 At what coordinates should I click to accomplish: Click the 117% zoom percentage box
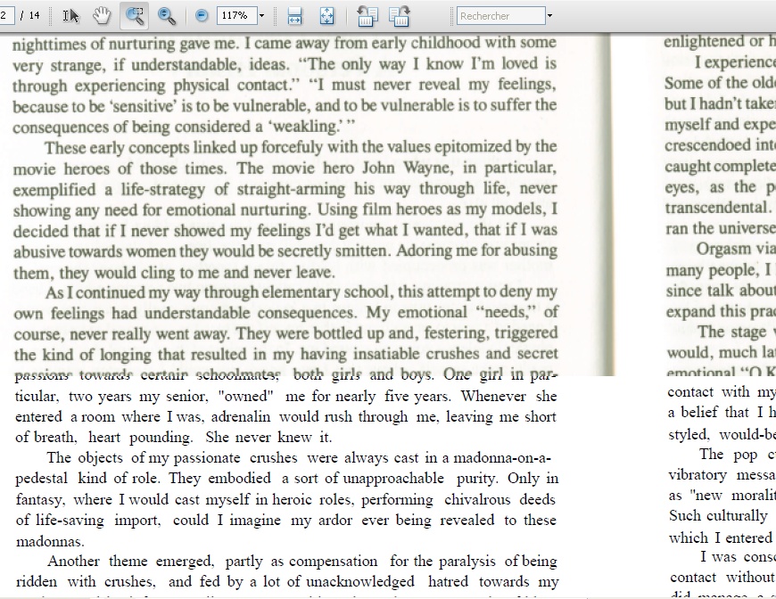point(235,16)
